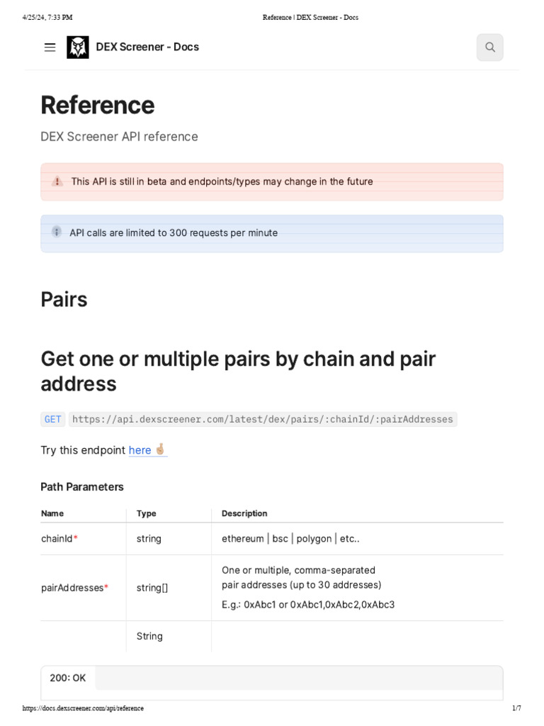Click the DEX Screener - Docs title
Screen dimensions: 544x726
pyautogui.click(x=147, y=48)
